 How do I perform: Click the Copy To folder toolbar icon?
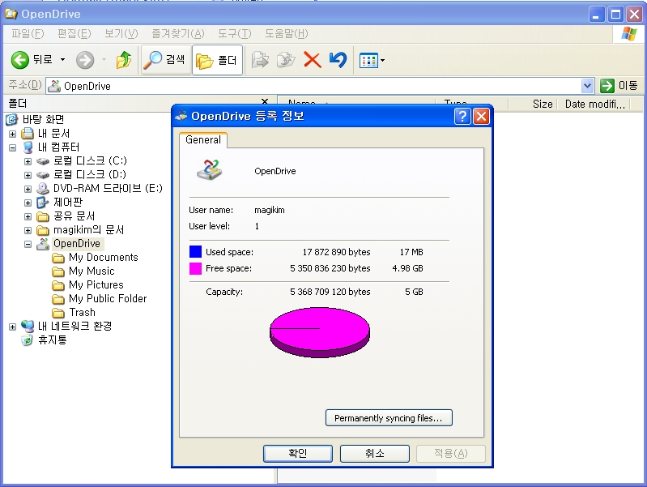[x=286, y=60]
